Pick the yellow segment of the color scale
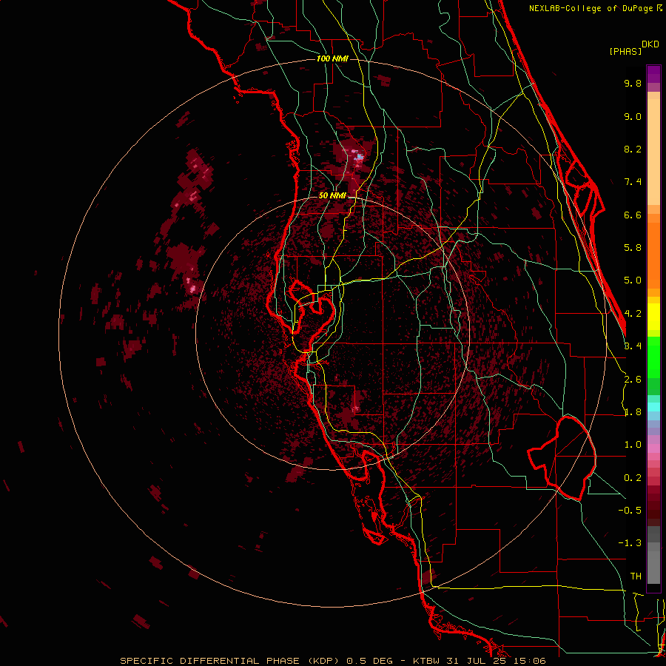This screenshot has height=666, width=666. [x=653, y=317]
